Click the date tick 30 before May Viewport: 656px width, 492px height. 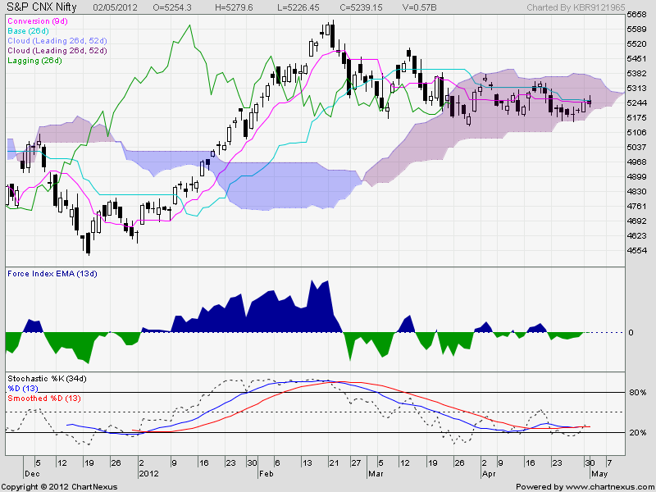[x=590, y=463]
